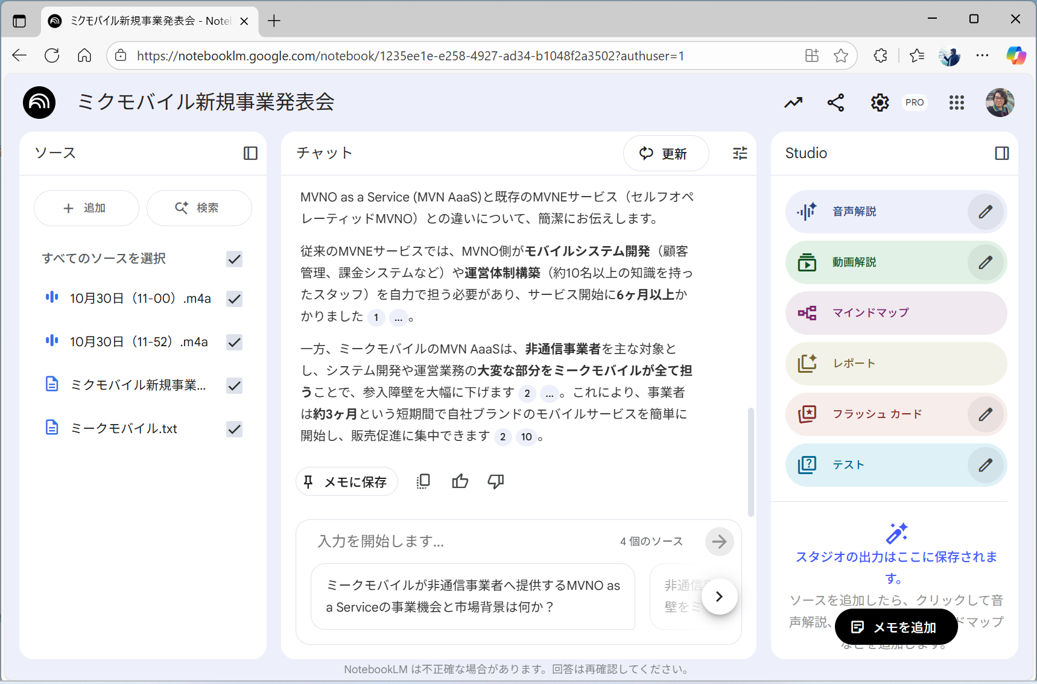This screenshot has height=684, width=1037.
Task: Open the フラッシュカード flash card generator
Action: (877, 414)
